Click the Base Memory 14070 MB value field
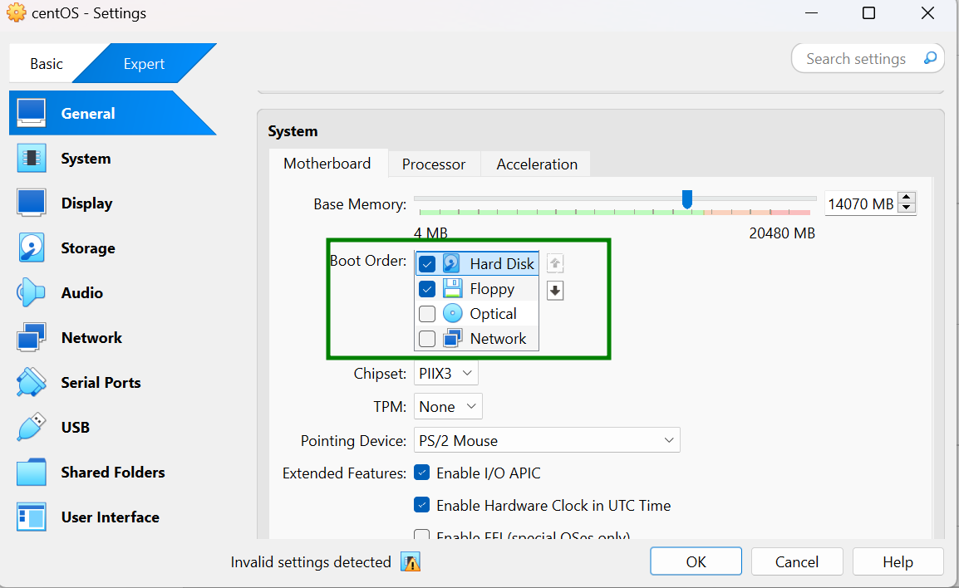Screen dimensions: 959x588 pos(861,203)
